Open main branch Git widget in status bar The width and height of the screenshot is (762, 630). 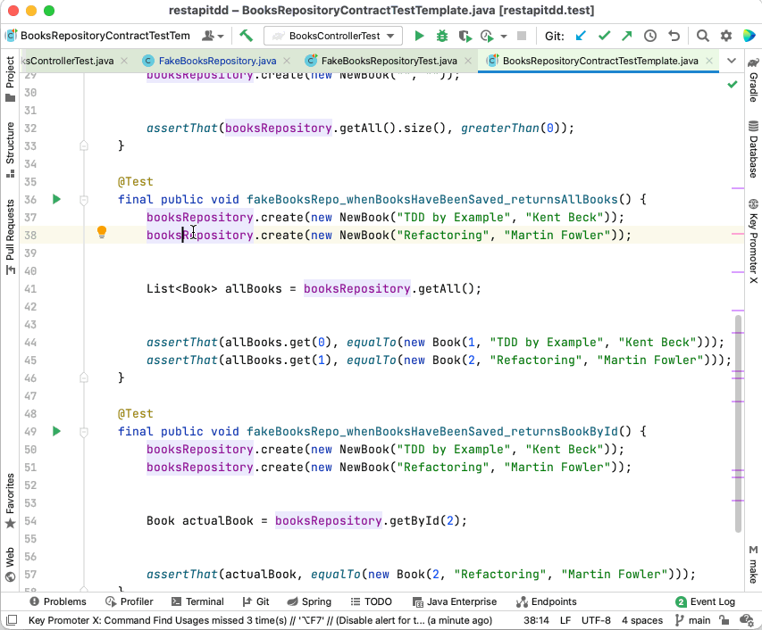pos(693,620)
